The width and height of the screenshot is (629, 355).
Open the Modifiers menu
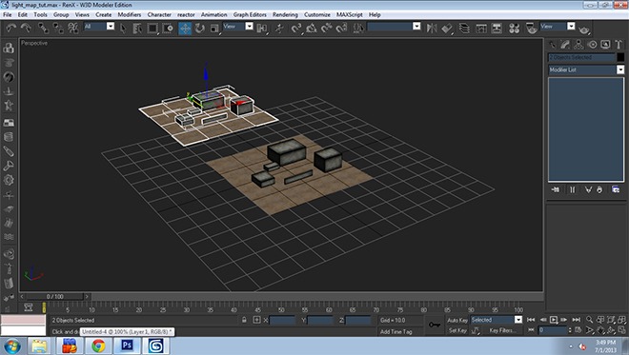click(130, 14)
